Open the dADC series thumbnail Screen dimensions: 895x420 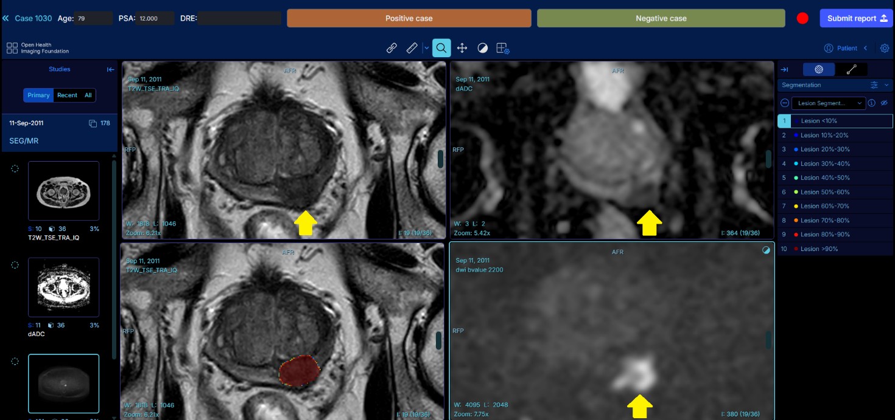(x=63, y=287)
